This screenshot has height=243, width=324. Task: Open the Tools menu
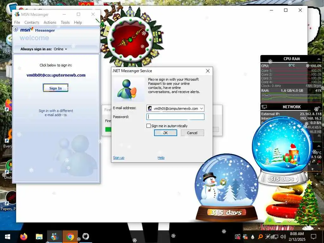click(65, 22)
